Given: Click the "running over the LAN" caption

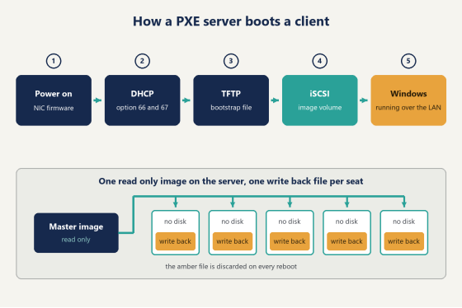Looking at the screenshot, I should (408, 108).
